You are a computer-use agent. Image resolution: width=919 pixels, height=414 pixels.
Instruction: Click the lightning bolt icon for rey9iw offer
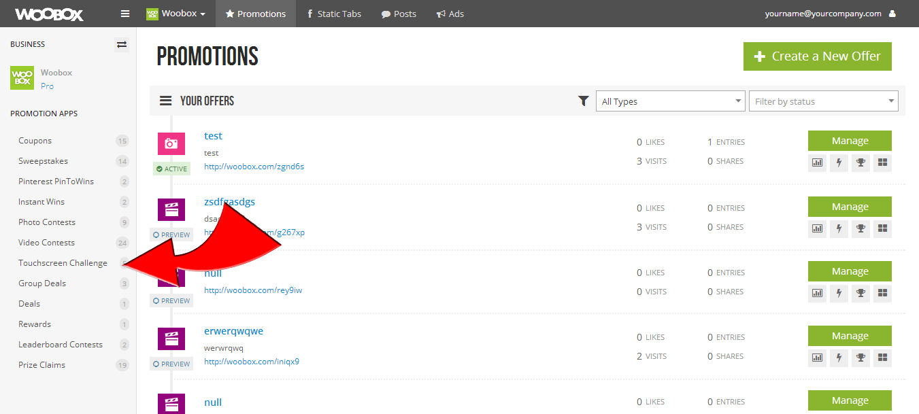[x=839, y=294]
